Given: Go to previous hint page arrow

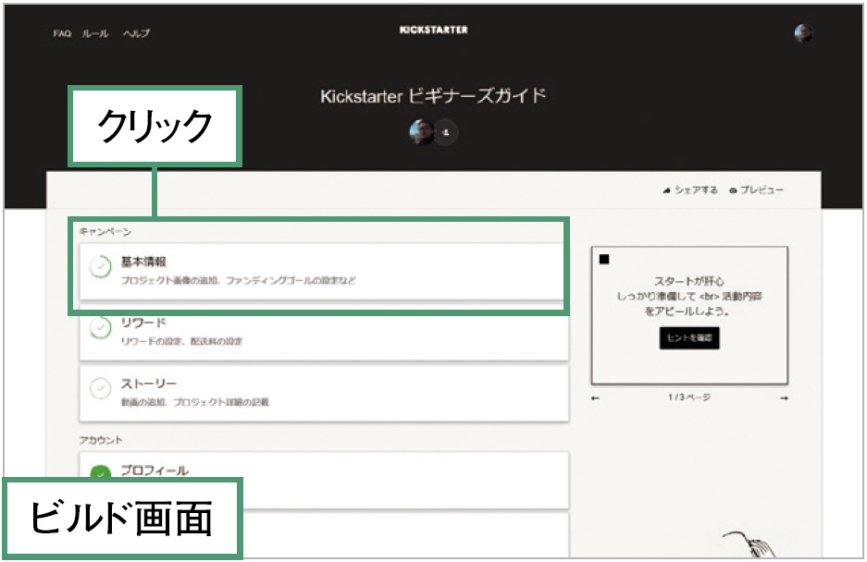Looking at the screenshot, I should pyautogui.click(x=595, y=397).
